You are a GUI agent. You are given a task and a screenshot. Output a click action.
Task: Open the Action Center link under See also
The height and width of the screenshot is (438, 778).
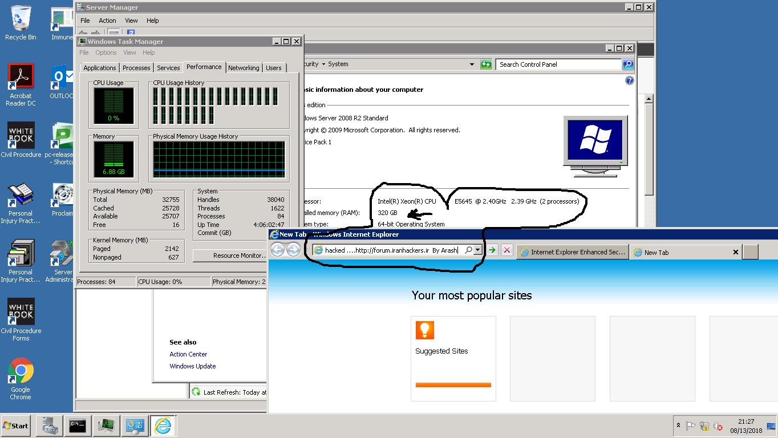point(188,354)
